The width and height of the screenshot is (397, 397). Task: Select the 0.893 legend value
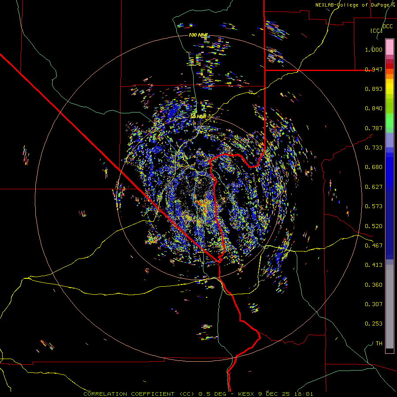374,89
